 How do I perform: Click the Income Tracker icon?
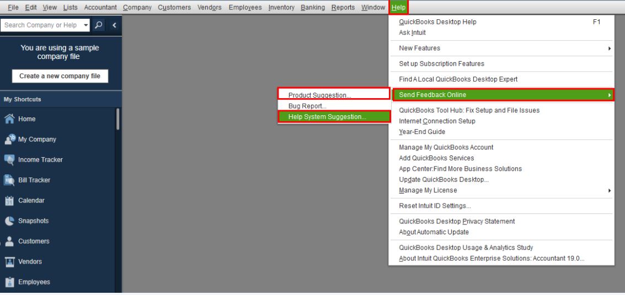9,159
